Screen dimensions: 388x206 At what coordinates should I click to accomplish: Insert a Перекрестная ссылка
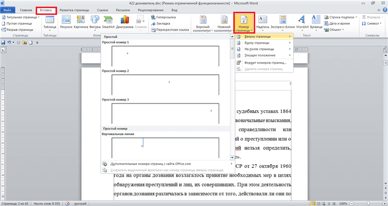[x=170, y=30]
